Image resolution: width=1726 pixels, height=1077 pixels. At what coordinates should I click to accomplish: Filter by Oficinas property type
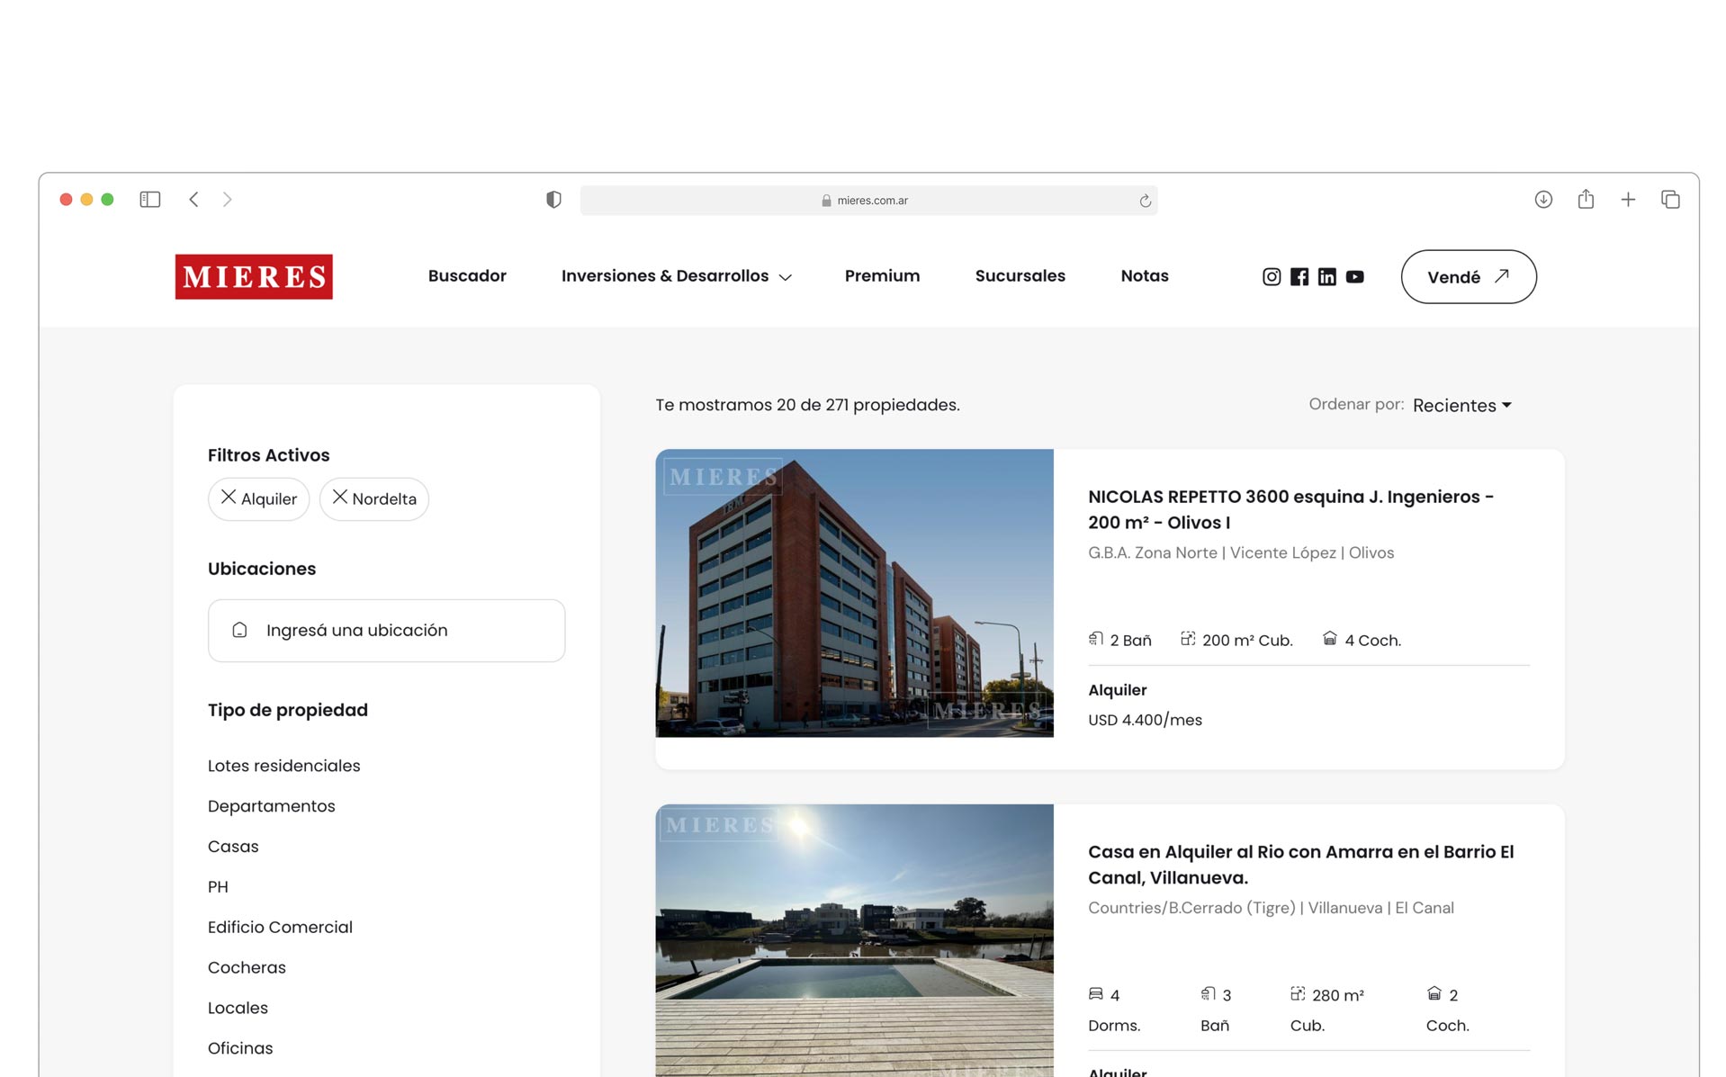pos(240,1048)
